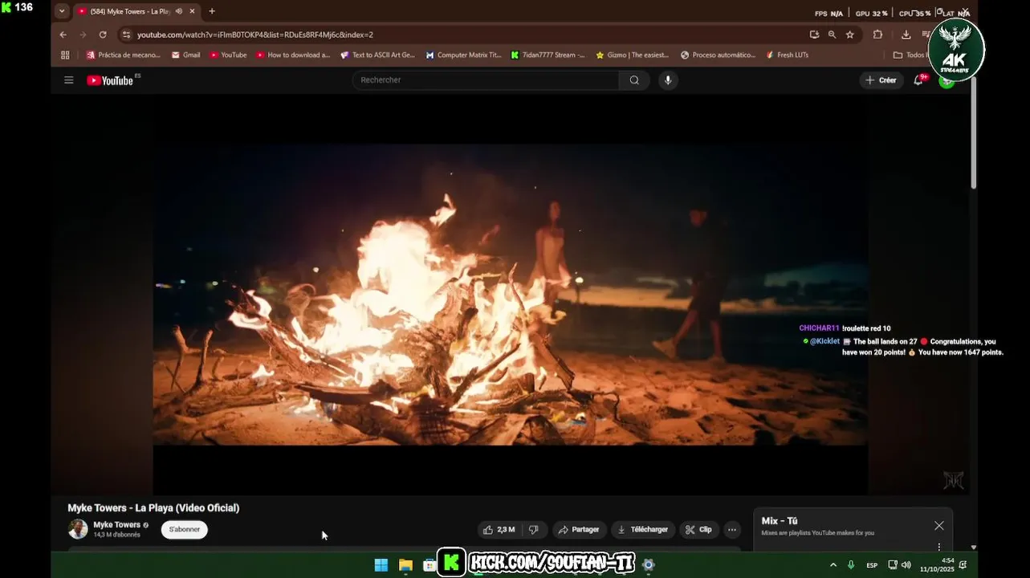Expand the tab search dropdown arrow
The width and height of the screenshot is (1030, 578).
click(62, 11)
